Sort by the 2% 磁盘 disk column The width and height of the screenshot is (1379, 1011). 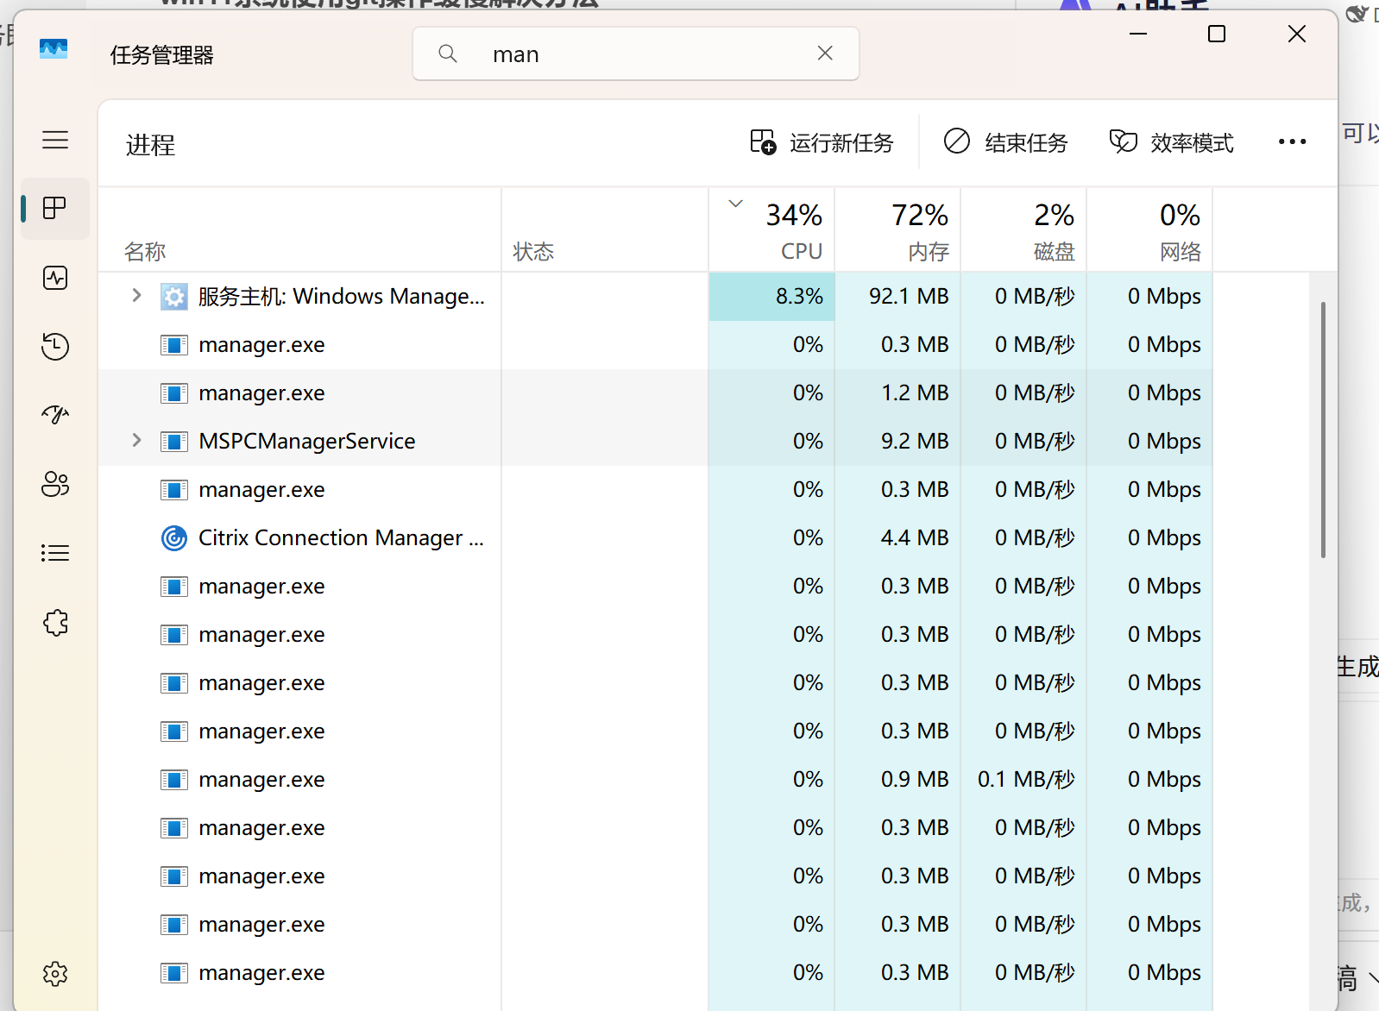tap(1023, 230)
